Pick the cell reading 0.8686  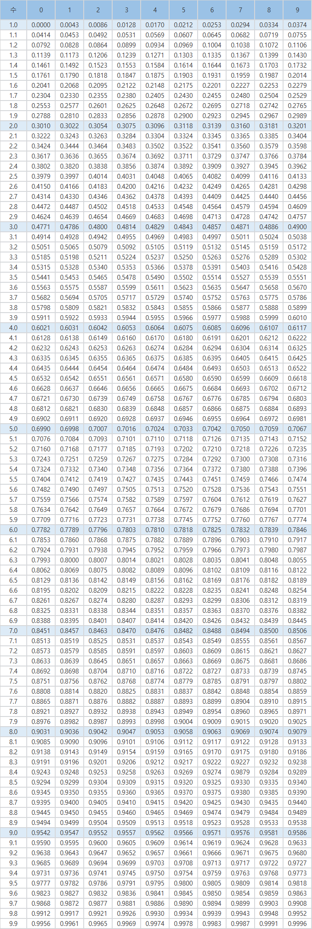click(298, 661)
